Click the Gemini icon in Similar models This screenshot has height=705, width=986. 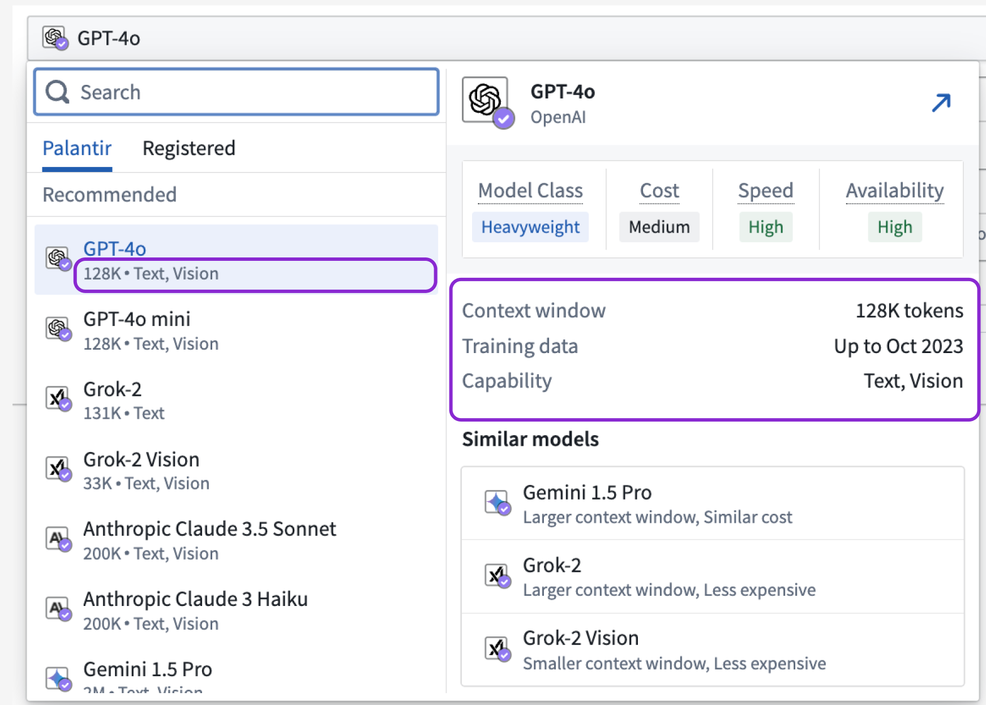coord(498,503)
